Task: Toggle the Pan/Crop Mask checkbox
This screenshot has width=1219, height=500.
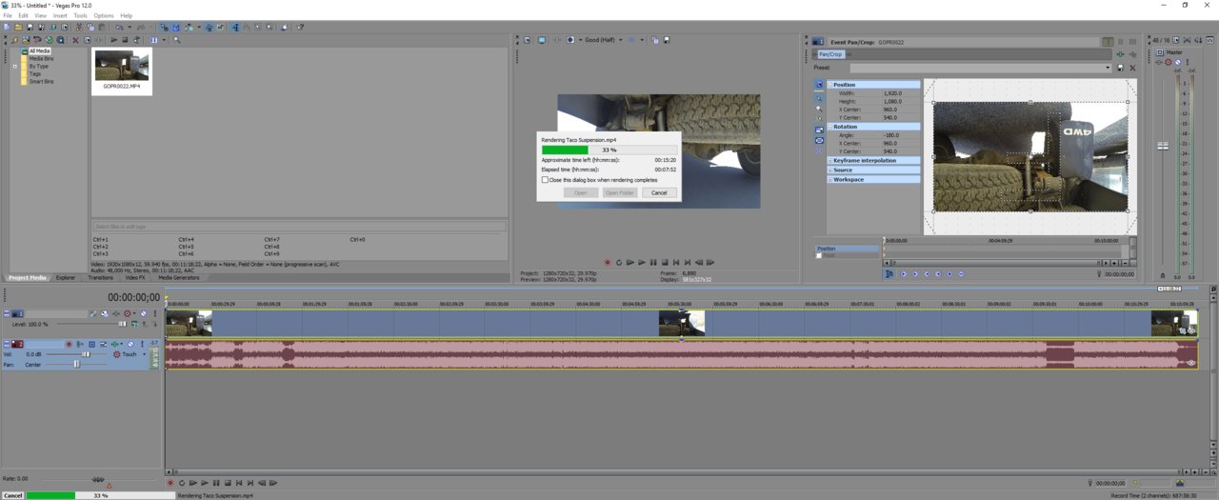Action: coord(819,255)
